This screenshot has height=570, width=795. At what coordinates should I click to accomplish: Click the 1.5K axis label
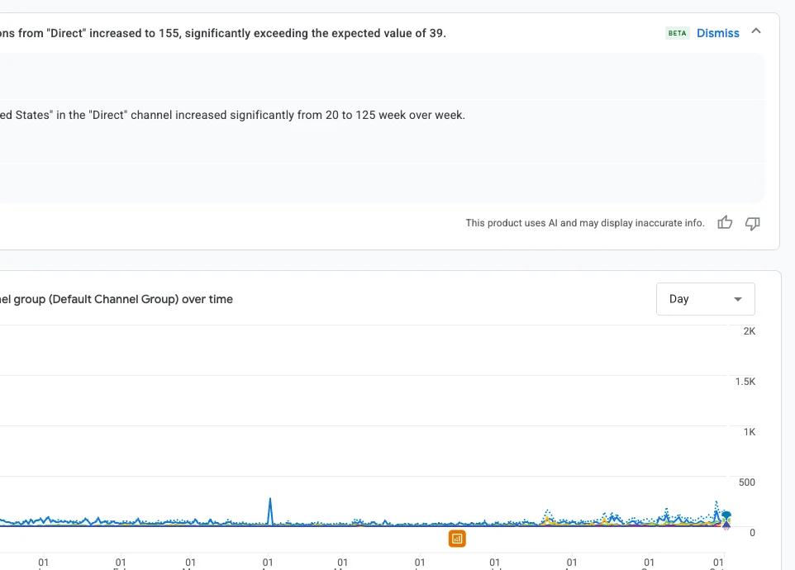point(745,382)
